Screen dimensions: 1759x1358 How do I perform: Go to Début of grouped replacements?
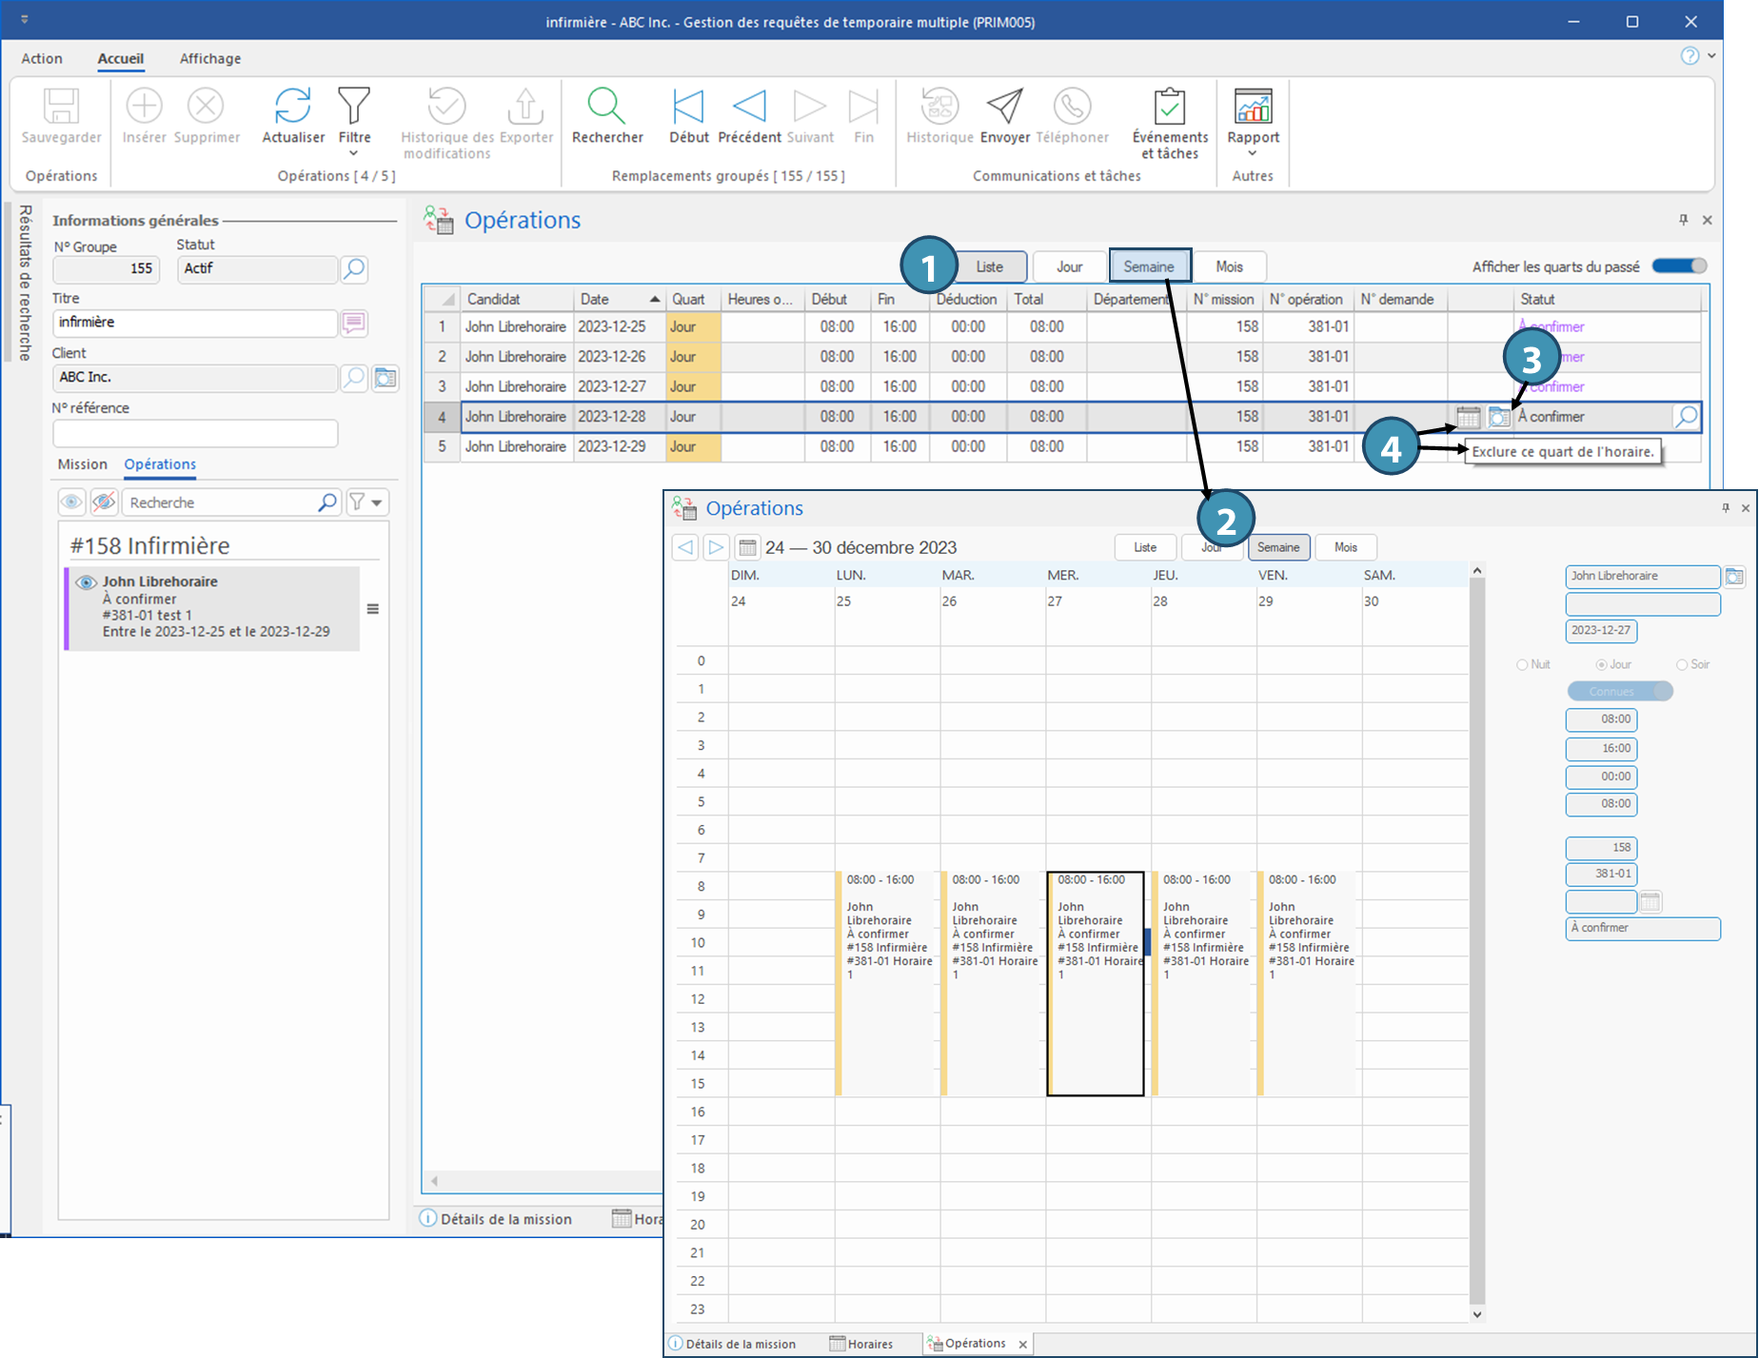[x=688, y=106]
